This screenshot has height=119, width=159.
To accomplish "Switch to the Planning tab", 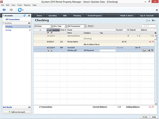I will [x=77, y=16].
